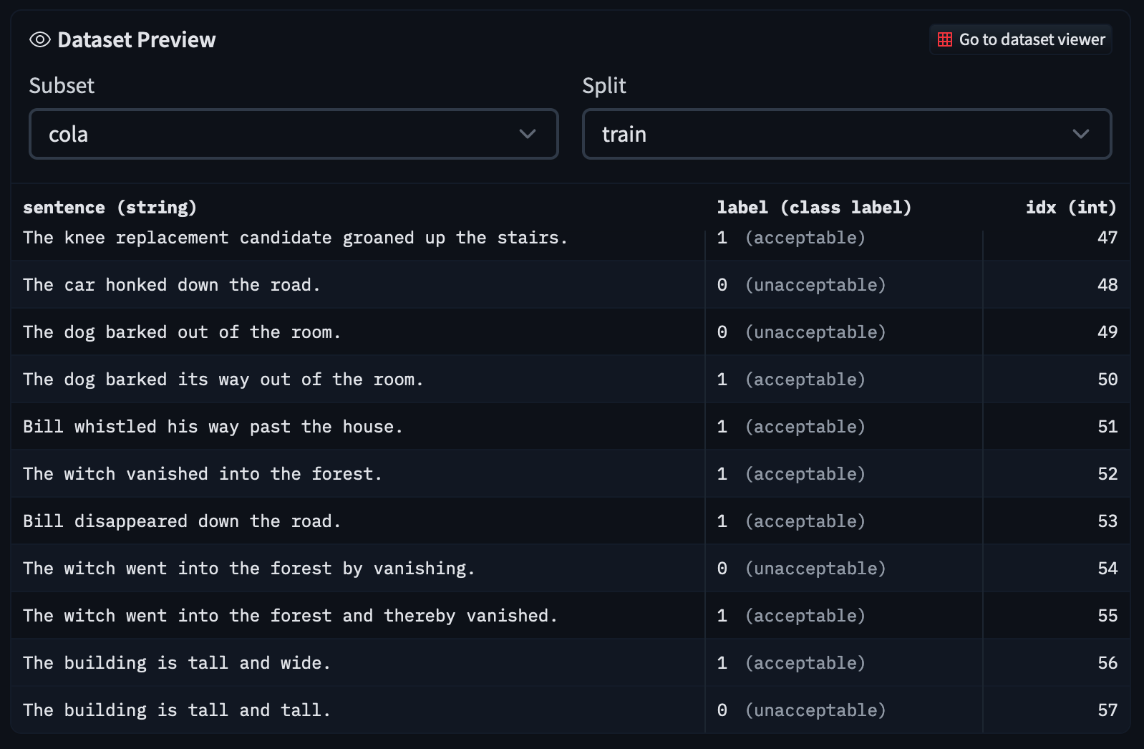This screenshot has height=749, width=1144.
Task: Click the idx value 57 cell
Action: point(1107,710)
